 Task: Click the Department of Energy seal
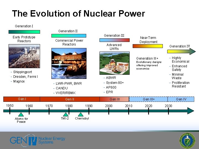point(187,141)
